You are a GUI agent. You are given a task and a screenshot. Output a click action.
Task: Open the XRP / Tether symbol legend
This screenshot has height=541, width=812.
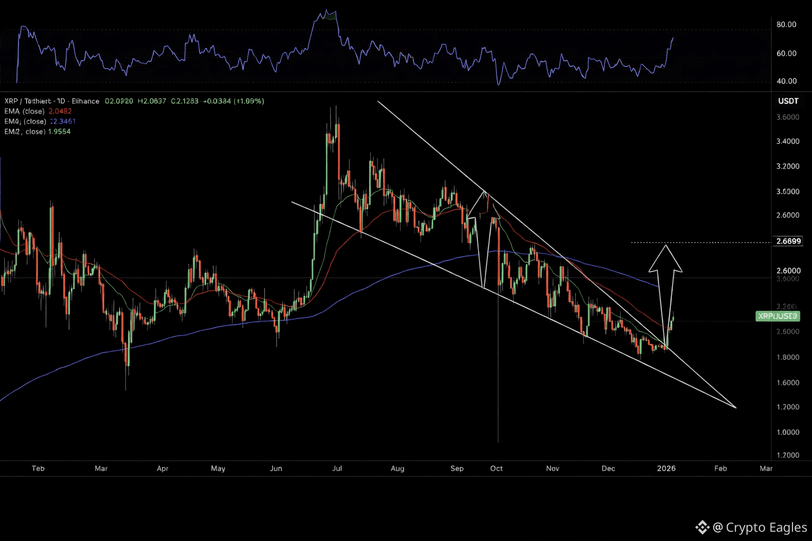click(52, 101)
